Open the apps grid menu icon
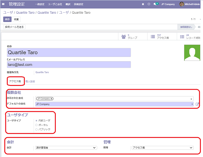Screen dimensions: 203x157 pyautogui.click(x=3, y=4)
